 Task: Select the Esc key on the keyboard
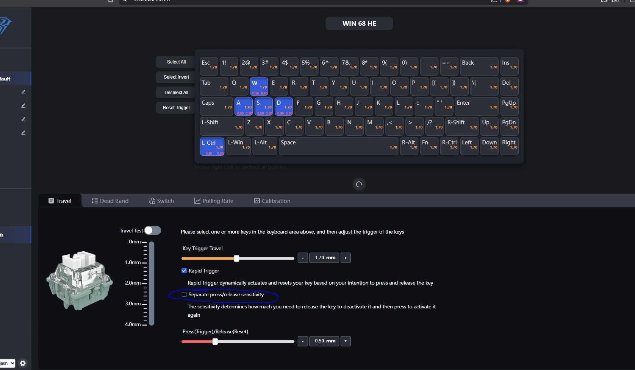(x=209, y=67)
